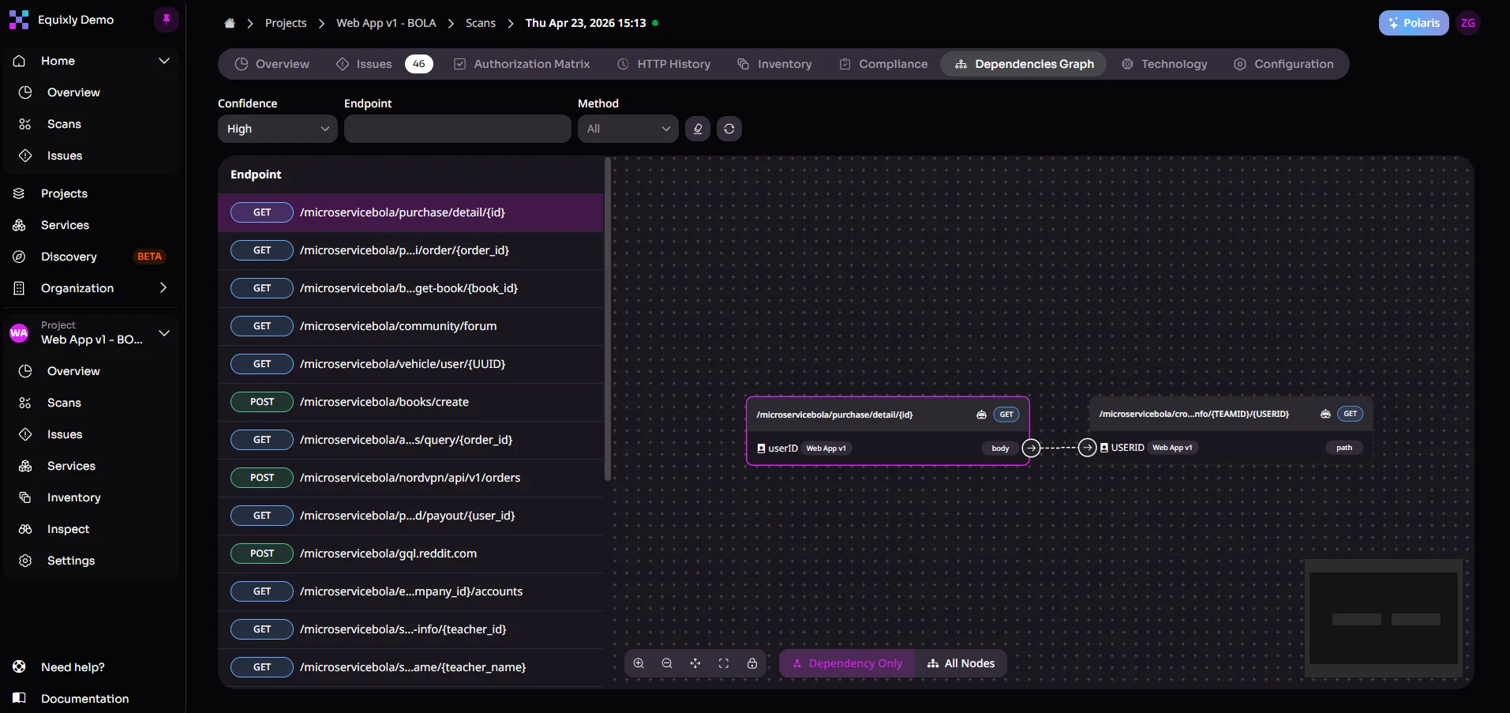Select endpoint /microservicebola/vehicle/user/{UUID}
This screenshot has width=1510, height=713.
[410, 364]
